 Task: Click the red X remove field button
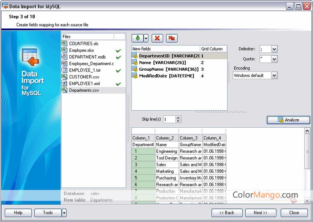[x=157, y=38]
